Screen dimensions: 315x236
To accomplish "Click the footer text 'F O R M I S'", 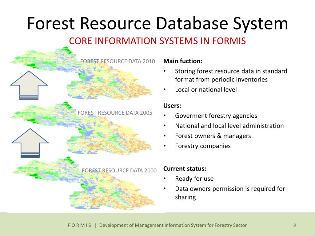I will tap(79, 225).
